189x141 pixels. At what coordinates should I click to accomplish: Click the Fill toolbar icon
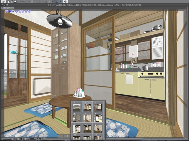35,2
